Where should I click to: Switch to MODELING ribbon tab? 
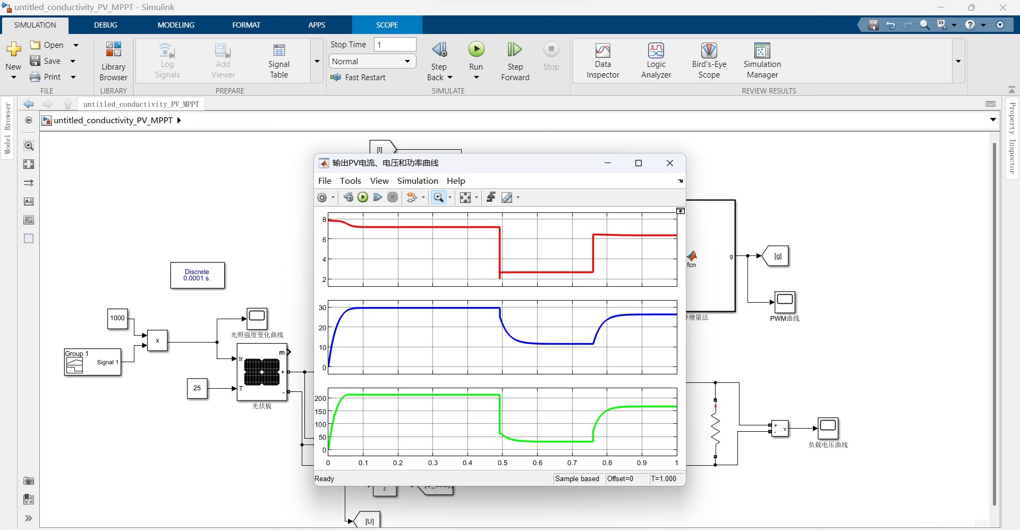pyautogui.click(x=176, y=25)
